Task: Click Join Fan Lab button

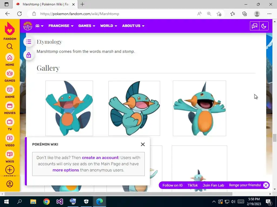Action: [x=213, y=185]
